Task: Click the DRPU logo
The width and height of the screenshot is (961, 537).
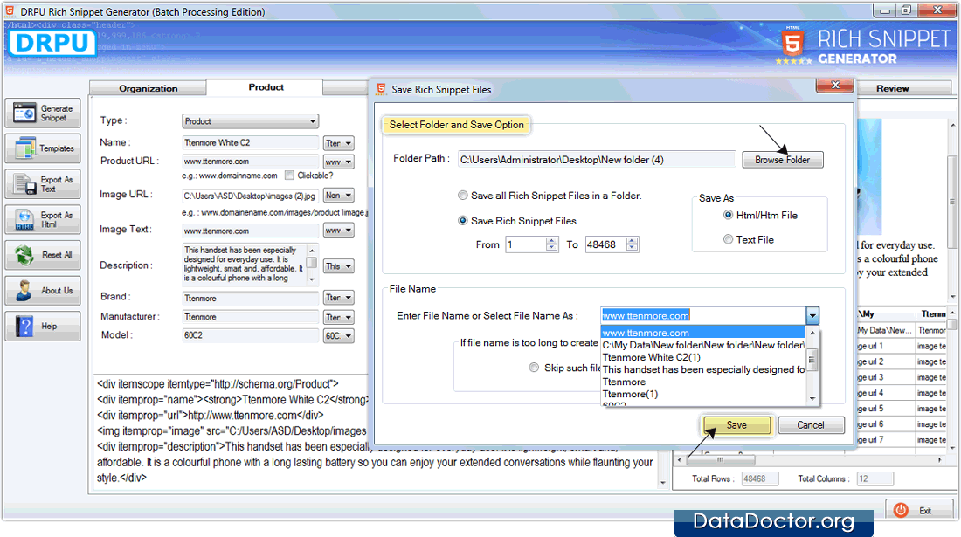Action: 52,43
